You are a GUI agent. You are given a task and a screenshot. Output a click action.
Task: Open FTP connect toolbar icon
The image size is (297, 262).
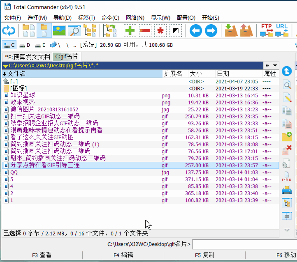point(267,30)
